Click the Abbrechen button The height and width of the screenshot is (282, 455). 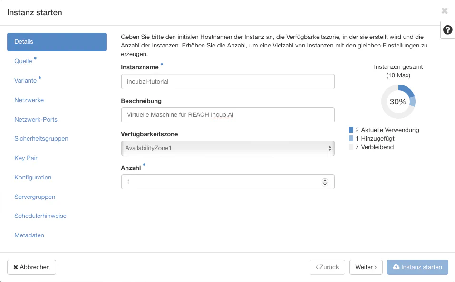pos(32,267)
